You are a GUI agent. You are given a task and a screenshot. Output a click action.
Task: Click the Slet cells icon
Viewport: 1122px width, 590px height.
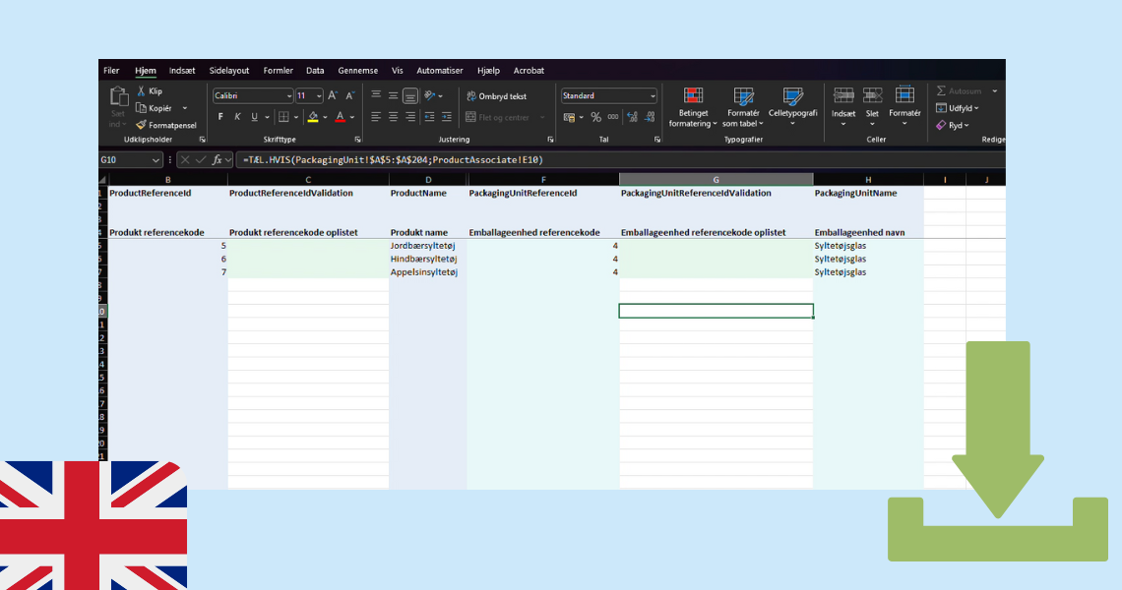pos(872,95)
